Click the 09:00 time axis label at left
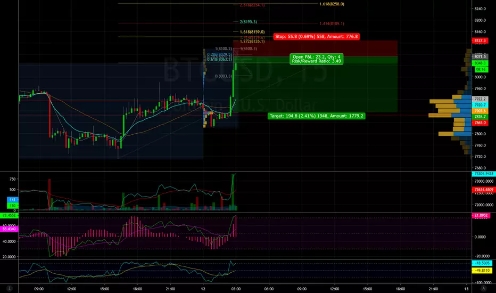 [x=39, y=289]
